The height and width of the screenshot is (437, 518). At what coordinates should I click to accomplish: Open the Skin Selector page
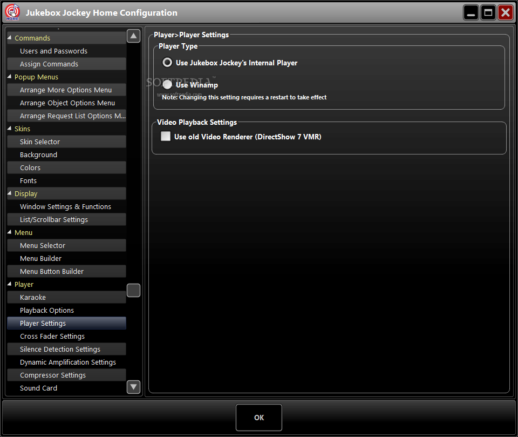tap(67, 142)
